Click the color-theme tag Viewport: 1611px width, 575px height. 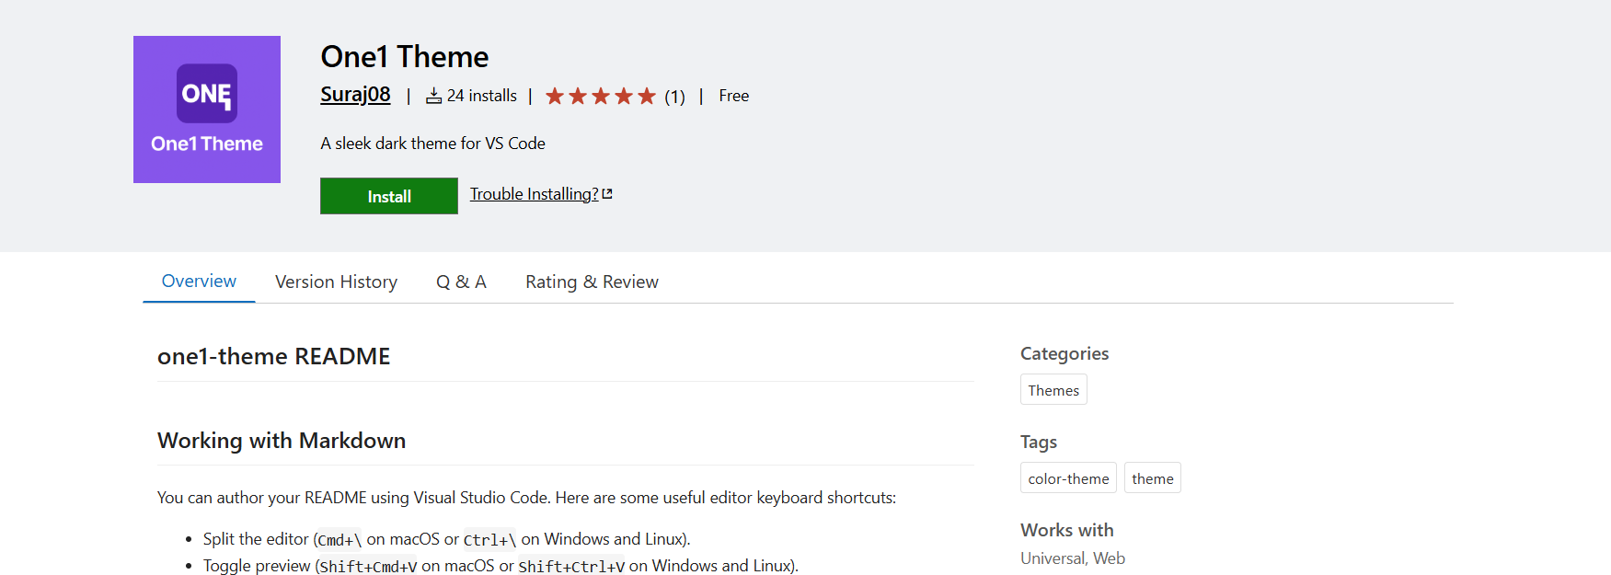(x=1068, y=478)
